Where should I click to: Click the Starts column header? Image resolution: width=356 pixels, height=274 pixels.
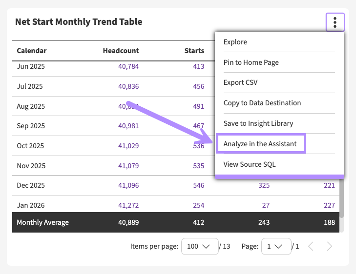194,51
